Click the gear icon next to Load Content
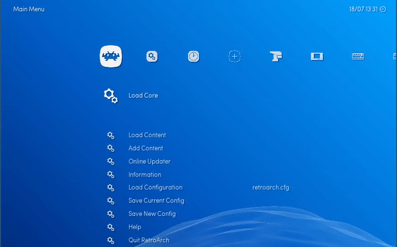 click(110, 136)
